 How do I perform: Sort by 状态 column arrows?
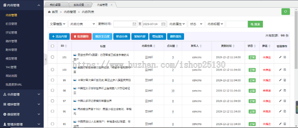pos(255,46)
